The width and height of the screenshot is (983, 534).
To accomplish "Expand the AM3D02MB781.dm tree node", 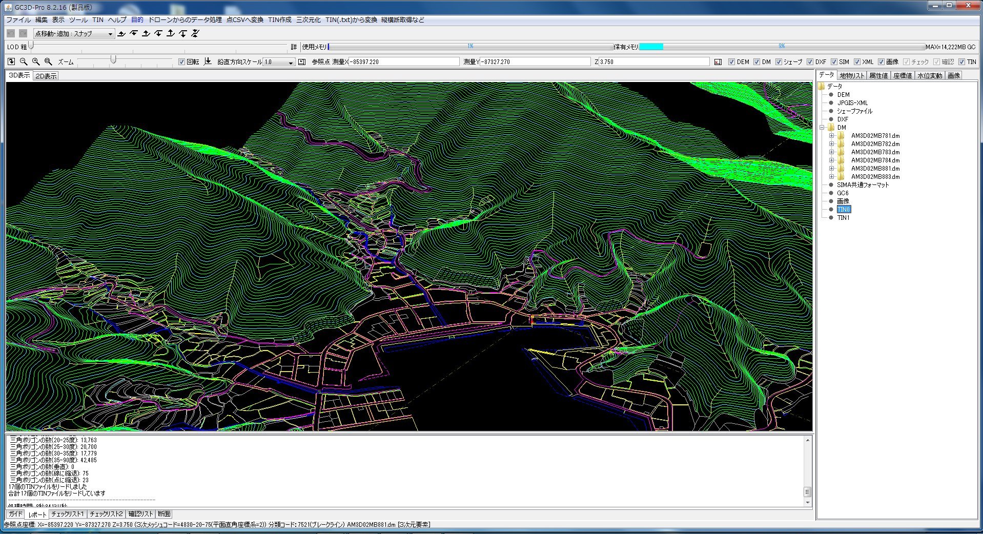I will pyautogui.click(x=831, y=136).
